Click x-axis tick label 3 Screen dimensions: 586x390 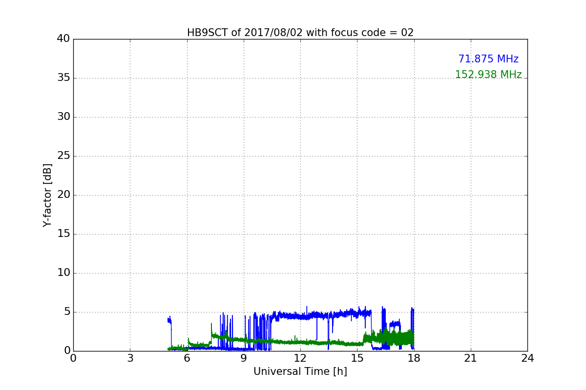[x=130, y=358]
